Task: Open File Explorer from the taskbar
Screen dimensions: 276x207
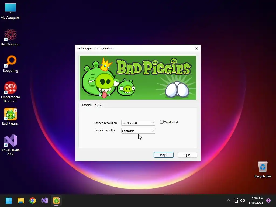Action: click(20, 201)
